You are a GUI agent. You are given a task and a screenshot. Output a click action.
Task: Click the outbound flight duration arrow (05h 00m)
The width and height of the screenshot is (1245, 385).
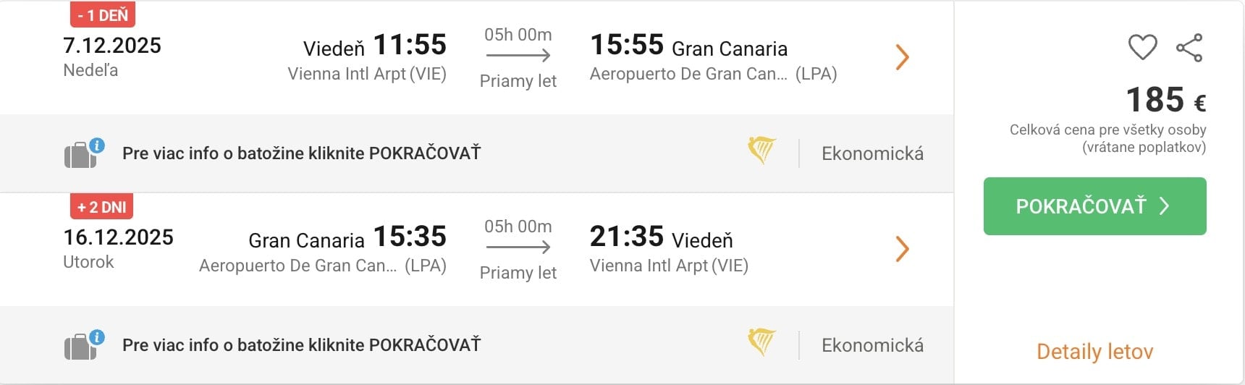pyautogui.click(x=518, y=55)
